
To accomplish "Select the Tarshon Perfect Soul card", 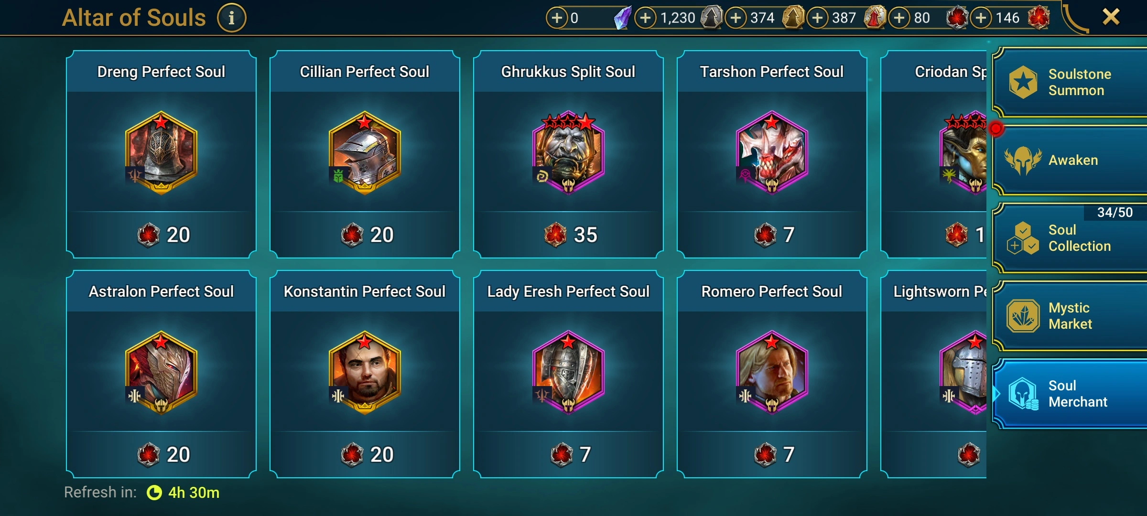I will [772, 154].
